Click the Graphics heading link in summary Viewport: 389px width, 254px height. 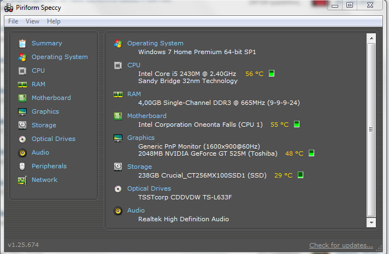(x=141, y=138)
